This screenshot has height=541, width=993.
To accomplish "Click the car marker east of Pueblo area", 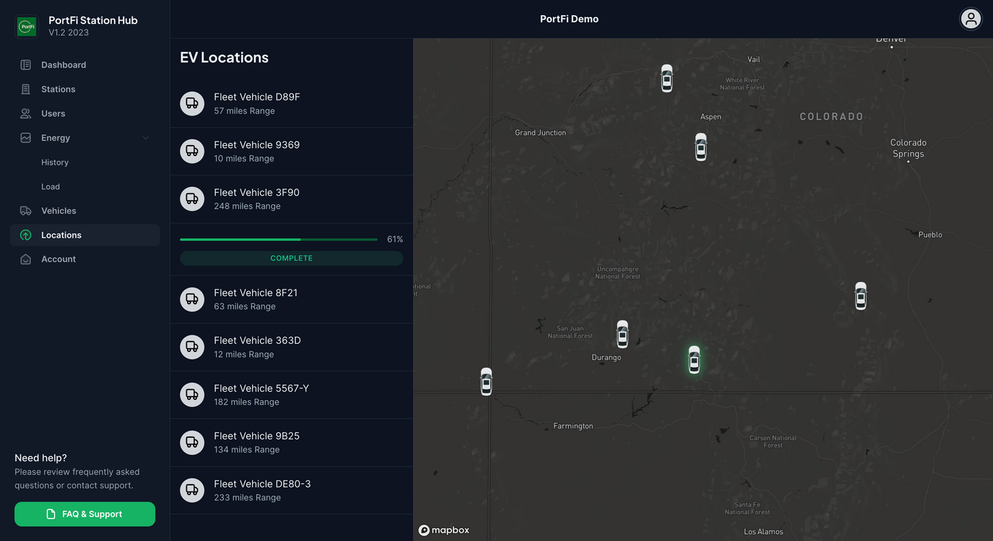I will coord(860,296).
